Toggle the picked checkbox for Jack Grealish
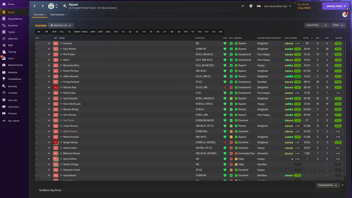This screenshot has height=198, width=352. click(x=37, y=98)
